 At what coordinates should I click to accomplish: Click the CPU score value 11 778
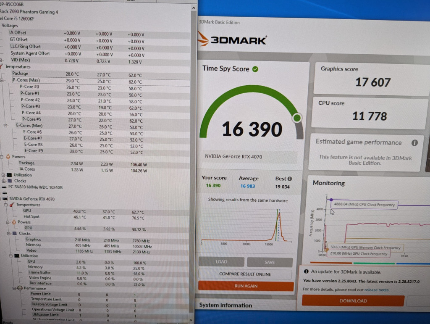click(x=370, y=116)
